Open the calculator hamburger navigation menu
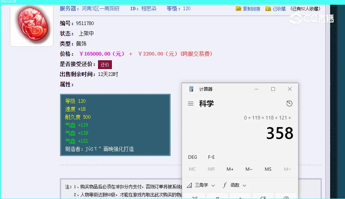Viewport: 345px width, 199px height. click(x=191, y=103)
